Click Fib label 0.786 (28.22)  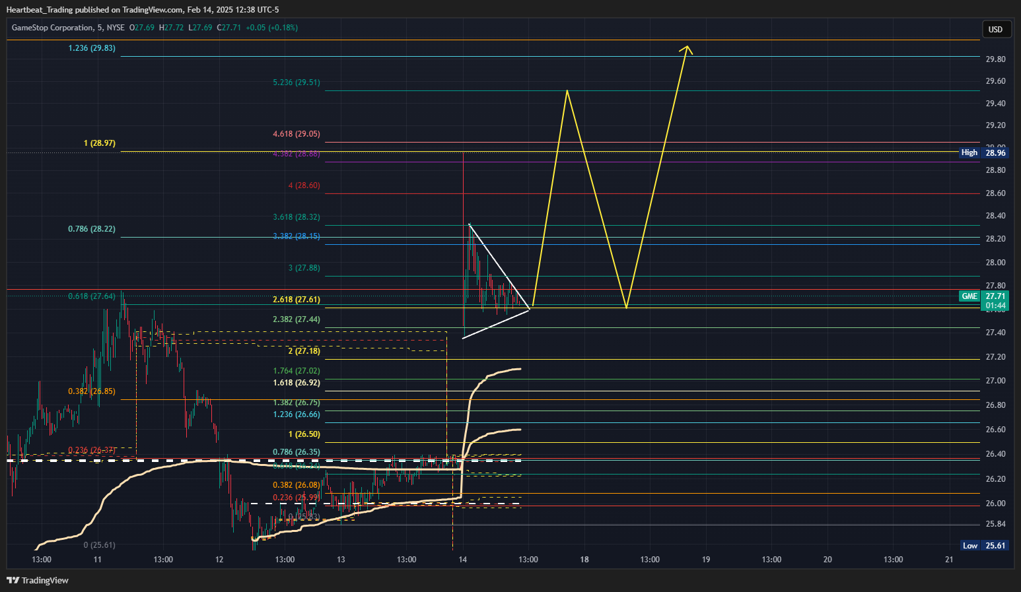92,229
